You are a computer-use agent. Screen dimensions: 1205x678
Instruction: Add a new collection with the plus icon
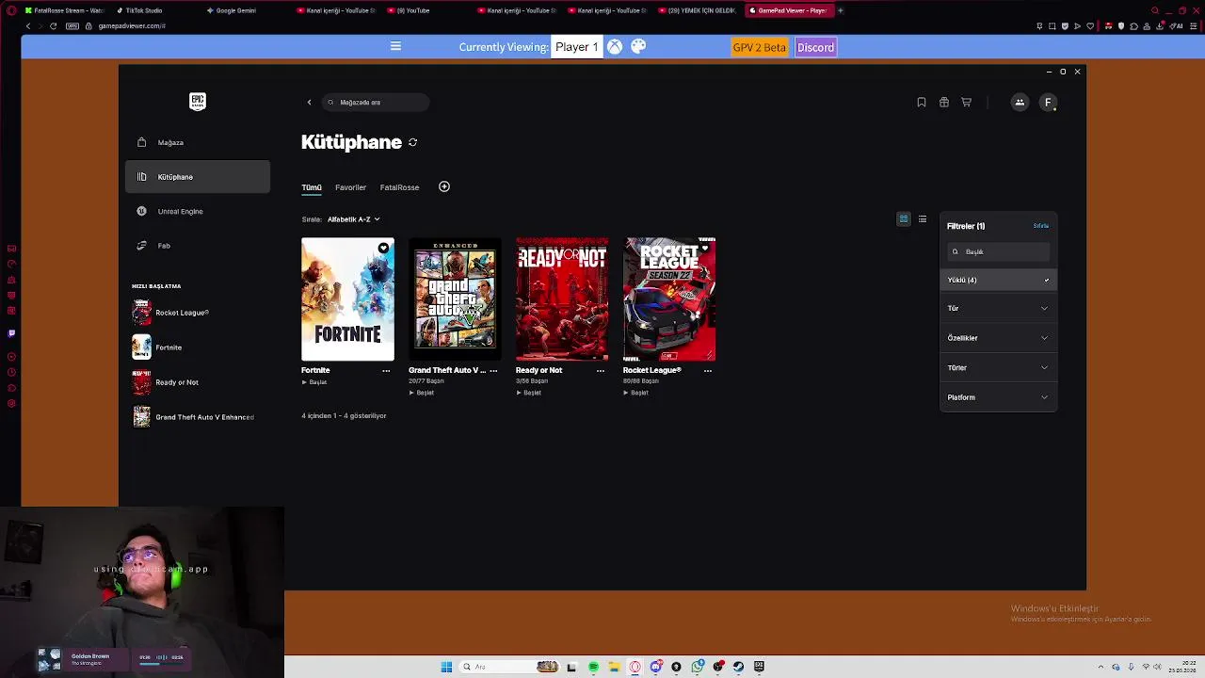click(x=444, y=186)
